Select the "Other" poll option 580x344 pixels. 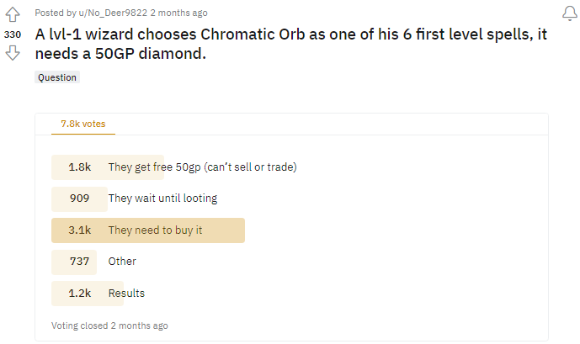click(122, 262)
